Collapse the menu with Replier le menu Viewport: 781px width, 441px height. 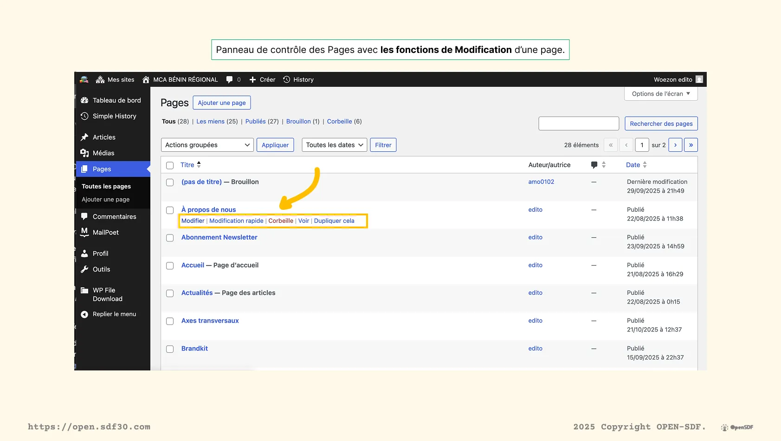coord(114,314)
